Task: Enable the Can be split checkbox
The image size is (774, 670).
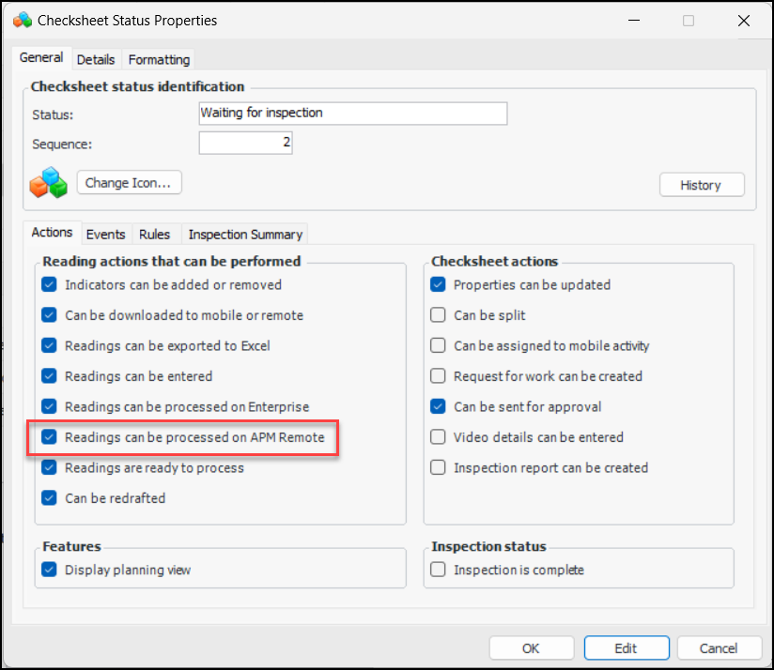Action: (438, 315)
